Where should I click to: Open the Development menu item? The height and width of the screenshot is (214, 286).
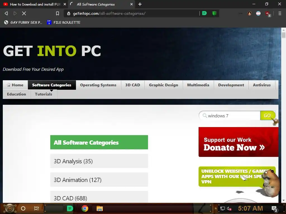231,85
